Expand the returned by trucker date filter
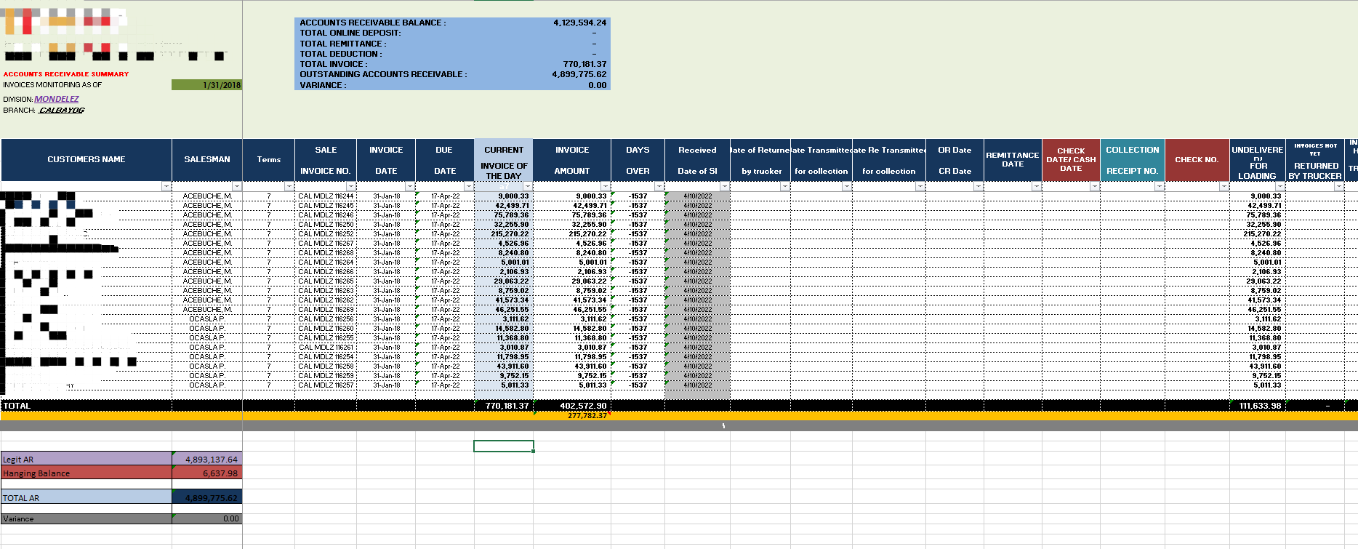 coord(785,187)
